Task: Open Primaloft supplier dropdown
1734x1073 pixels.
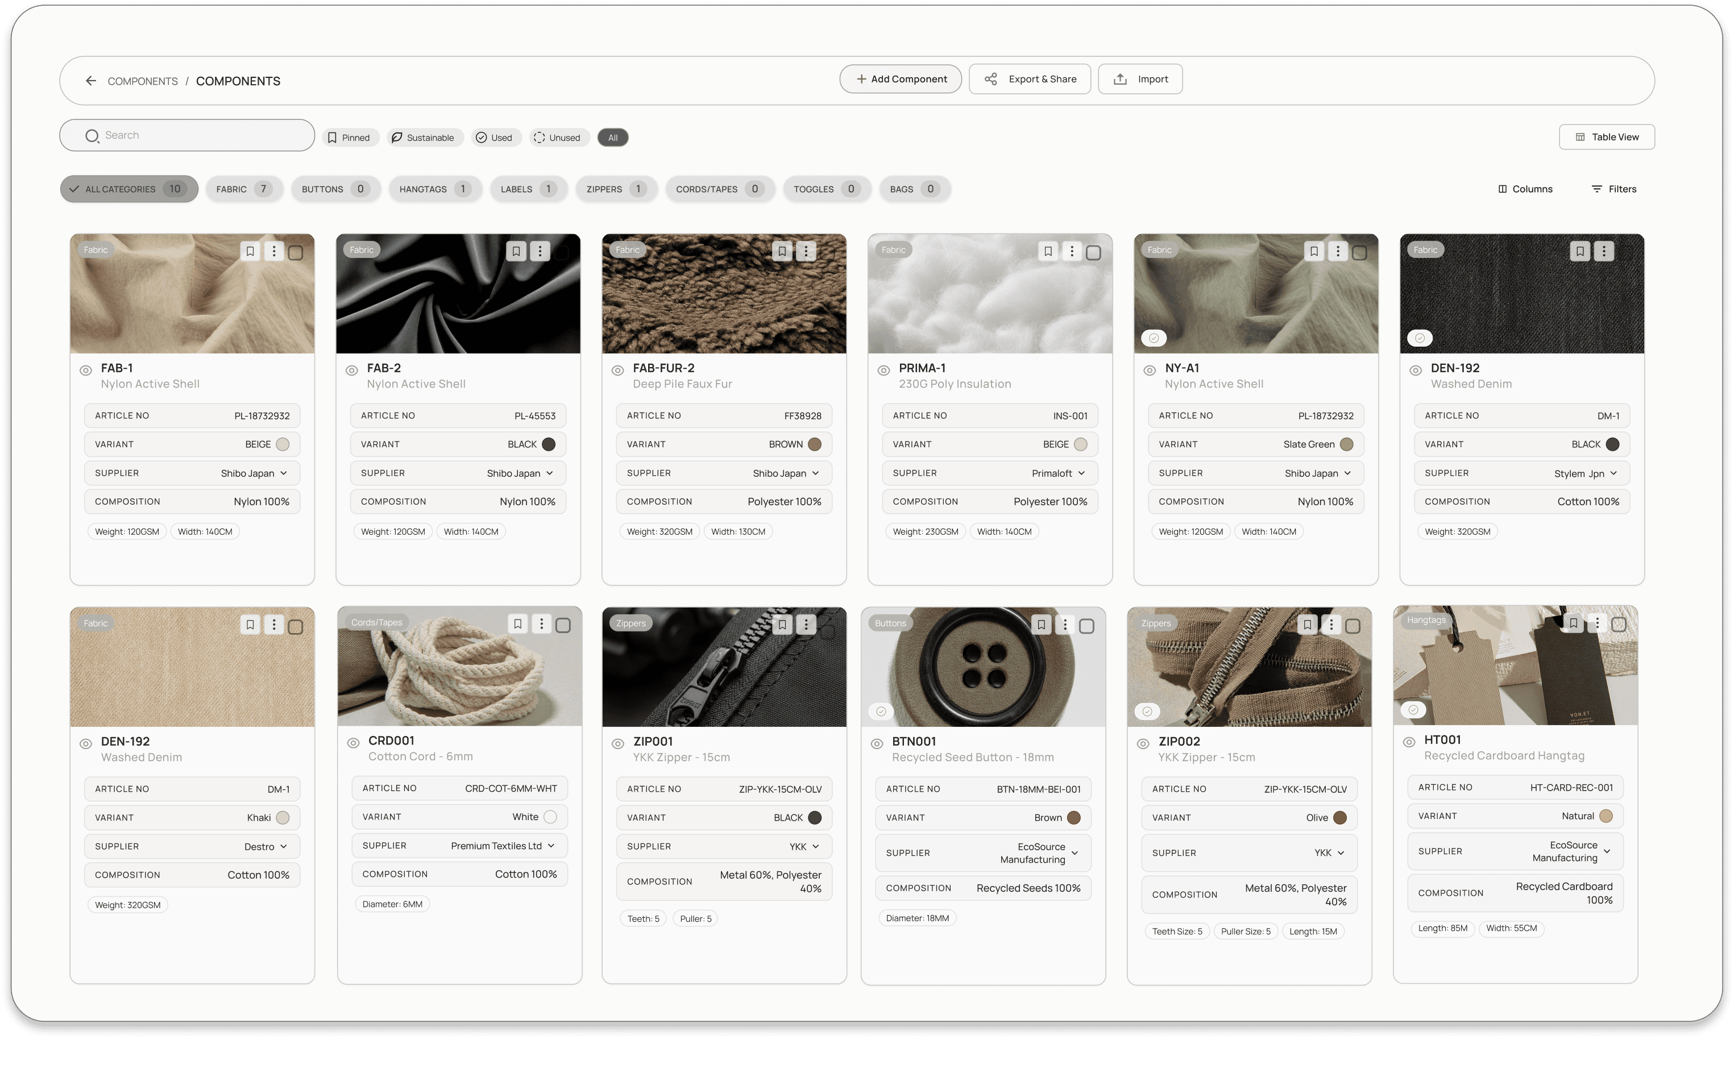Action: (1081, 473)
